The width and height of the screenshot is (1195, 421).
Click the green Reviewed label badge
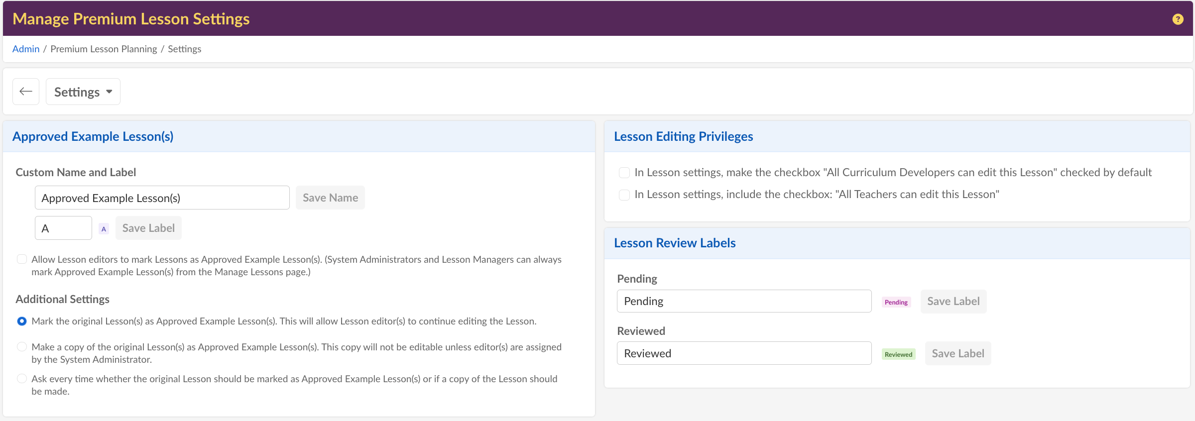coord(898,354)
